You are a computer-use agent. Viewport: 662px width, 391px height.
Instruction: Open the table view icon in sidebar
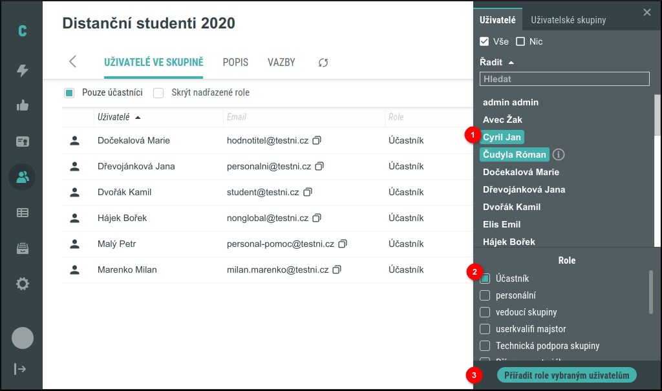(23, 212)
